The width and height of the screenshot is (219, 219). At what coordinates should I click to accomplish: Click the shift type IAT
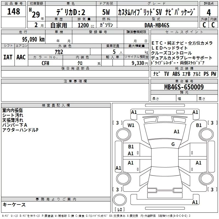8,57
